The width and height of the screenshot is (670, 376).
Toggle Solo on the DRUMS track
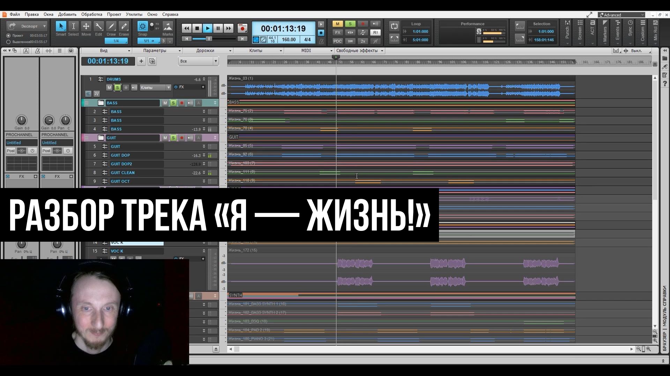tap(118, 87)
